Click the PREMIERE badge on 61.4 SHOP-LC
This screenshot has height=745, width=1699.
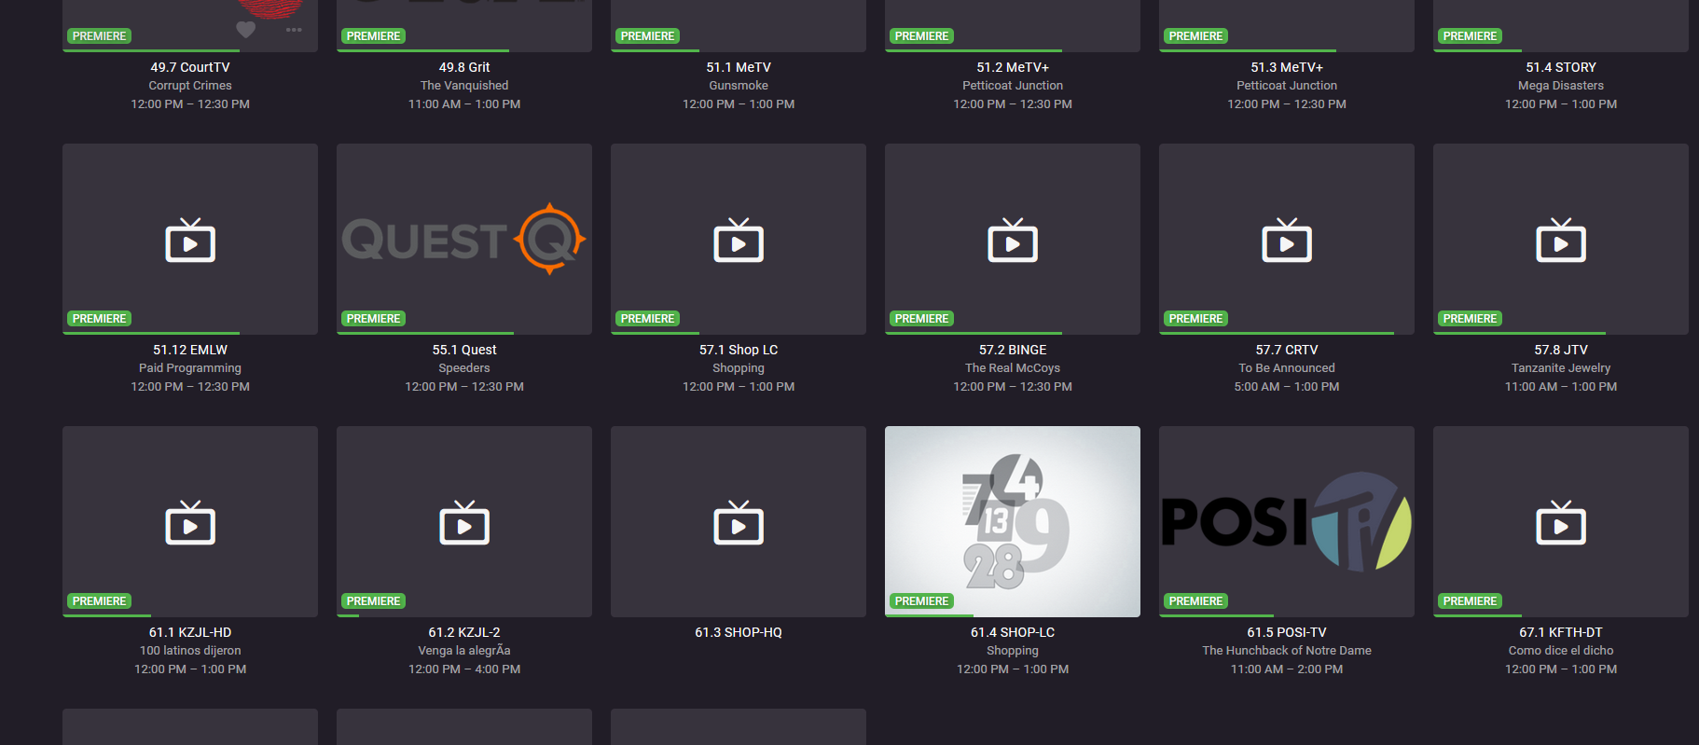tap(921, 601)
